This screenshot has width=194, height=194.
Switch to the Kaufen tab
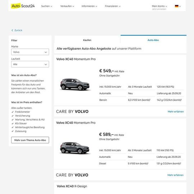click(x=87, y=40)
